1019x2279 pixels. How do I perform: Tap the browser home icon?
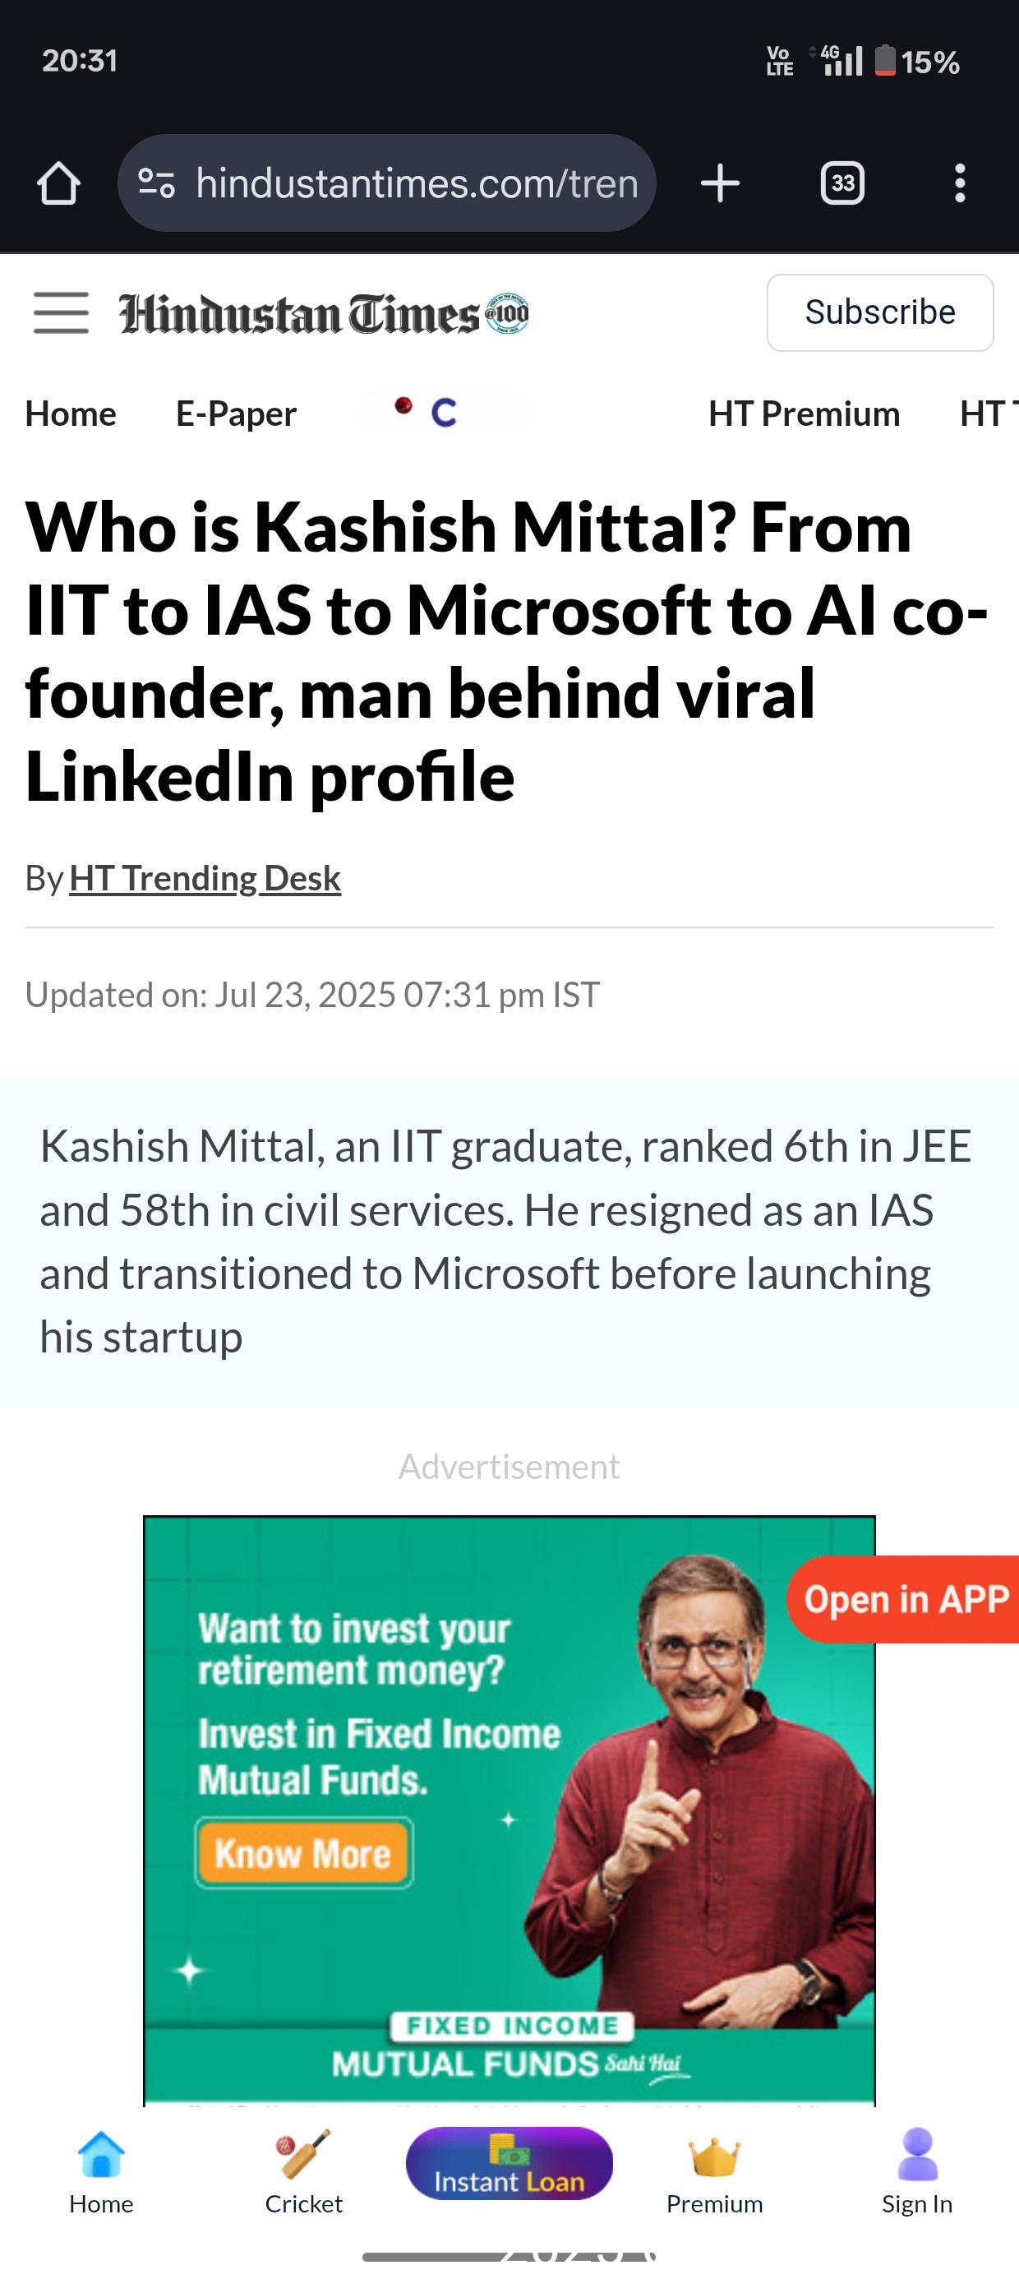pos(58,184)
